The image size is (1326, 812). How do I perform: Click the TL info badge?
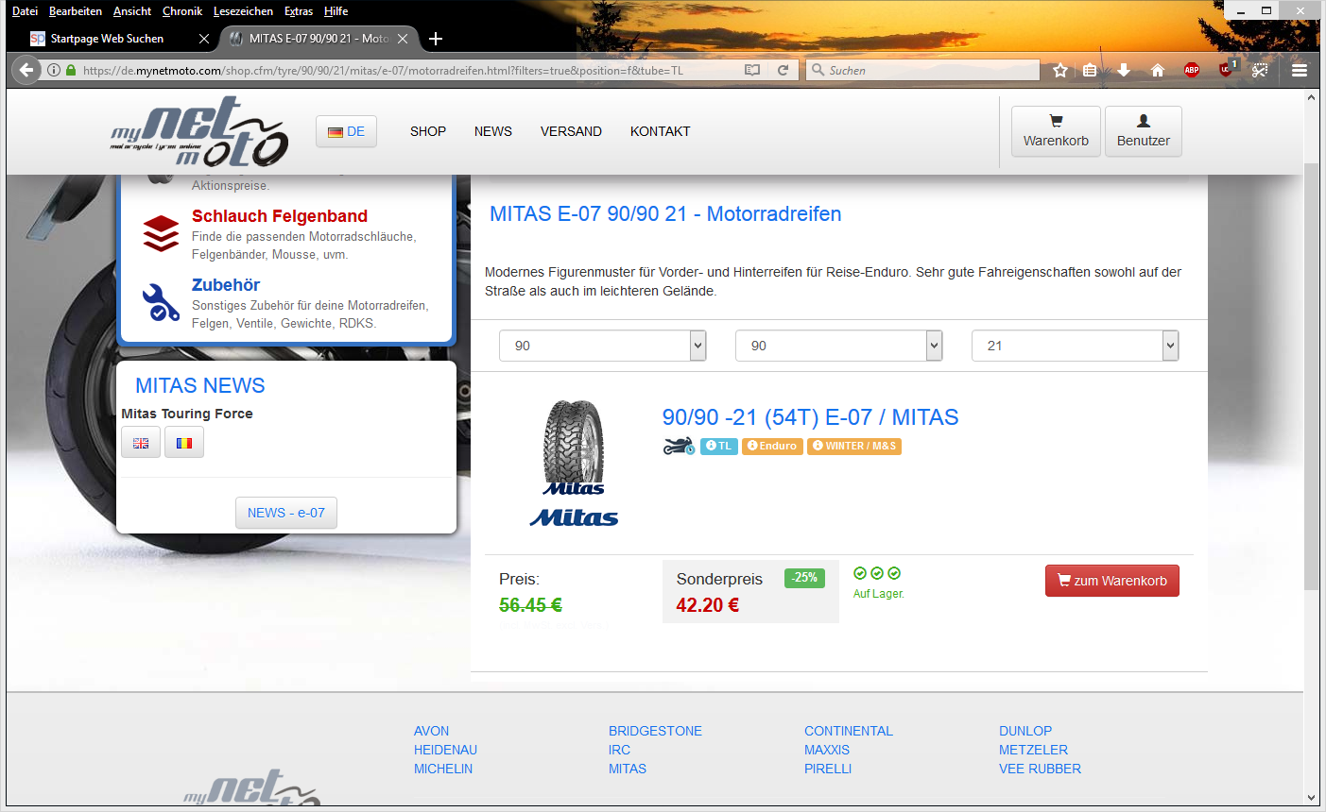[x=719, y=446]
